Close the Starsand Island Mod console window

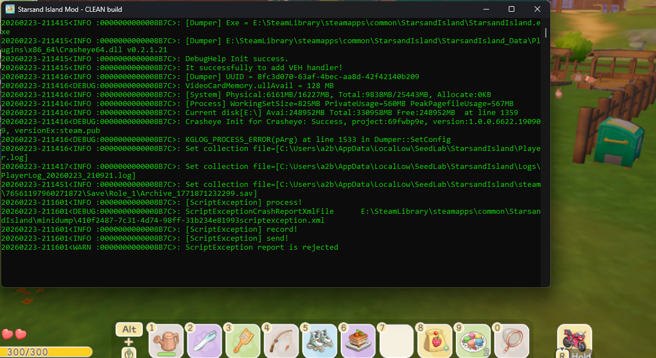pos(537,9)
